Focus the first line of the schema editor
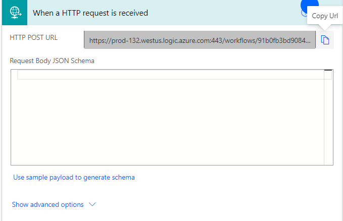The image size is (343, 221). [x=171, y=75]
